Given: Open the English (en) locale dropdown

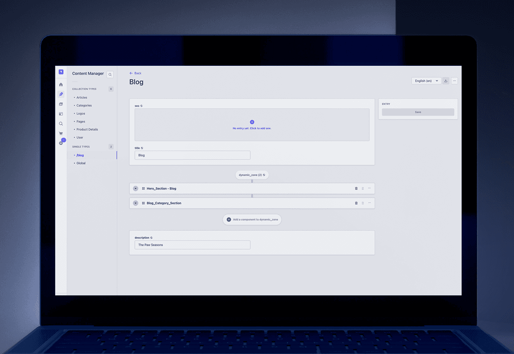Looking at the screenshot, I should 426,81.
